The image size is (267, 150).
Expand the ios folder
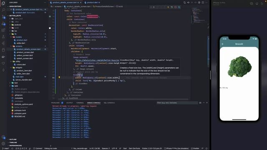coord(27,31)
